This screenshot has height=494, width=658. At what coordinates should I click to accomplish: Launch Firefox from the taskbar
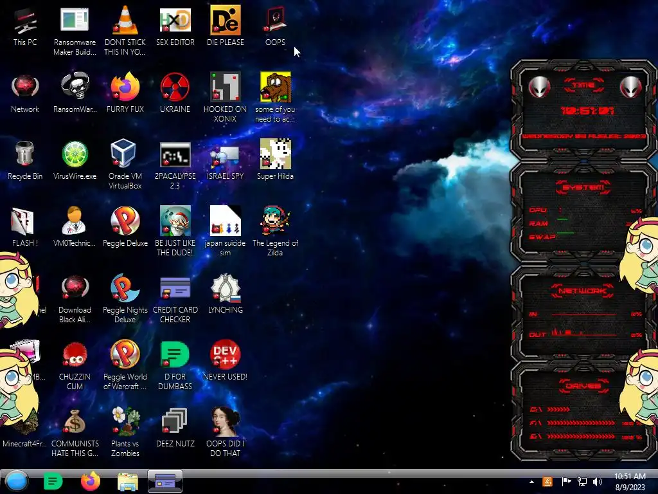(90, 481)
